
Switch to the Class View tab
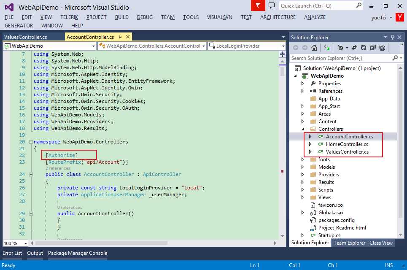(381, 243)
